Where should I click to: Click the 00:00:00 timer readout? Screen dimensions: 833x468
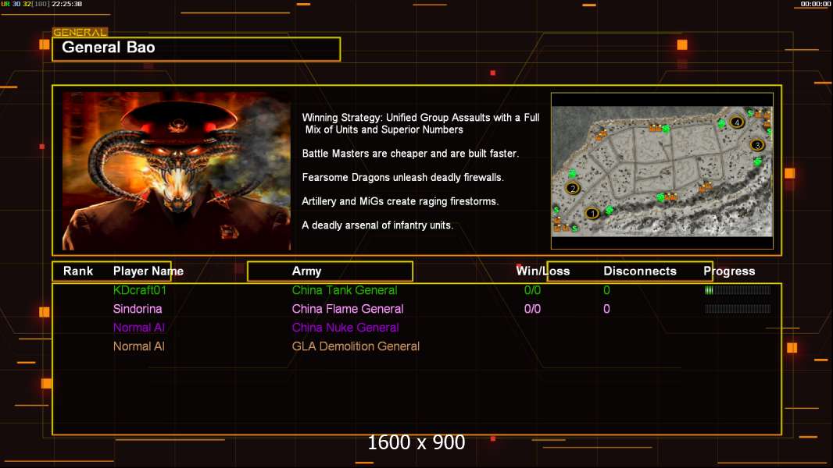click(816, 4)
